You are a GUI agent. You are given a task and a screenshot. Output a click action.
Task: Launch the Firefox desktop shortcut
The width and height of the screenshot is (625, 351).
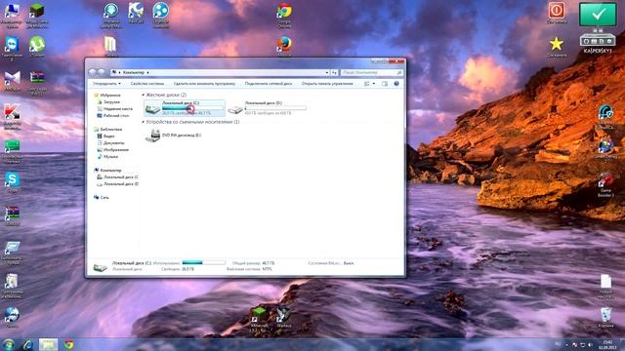tap(284, 44)
